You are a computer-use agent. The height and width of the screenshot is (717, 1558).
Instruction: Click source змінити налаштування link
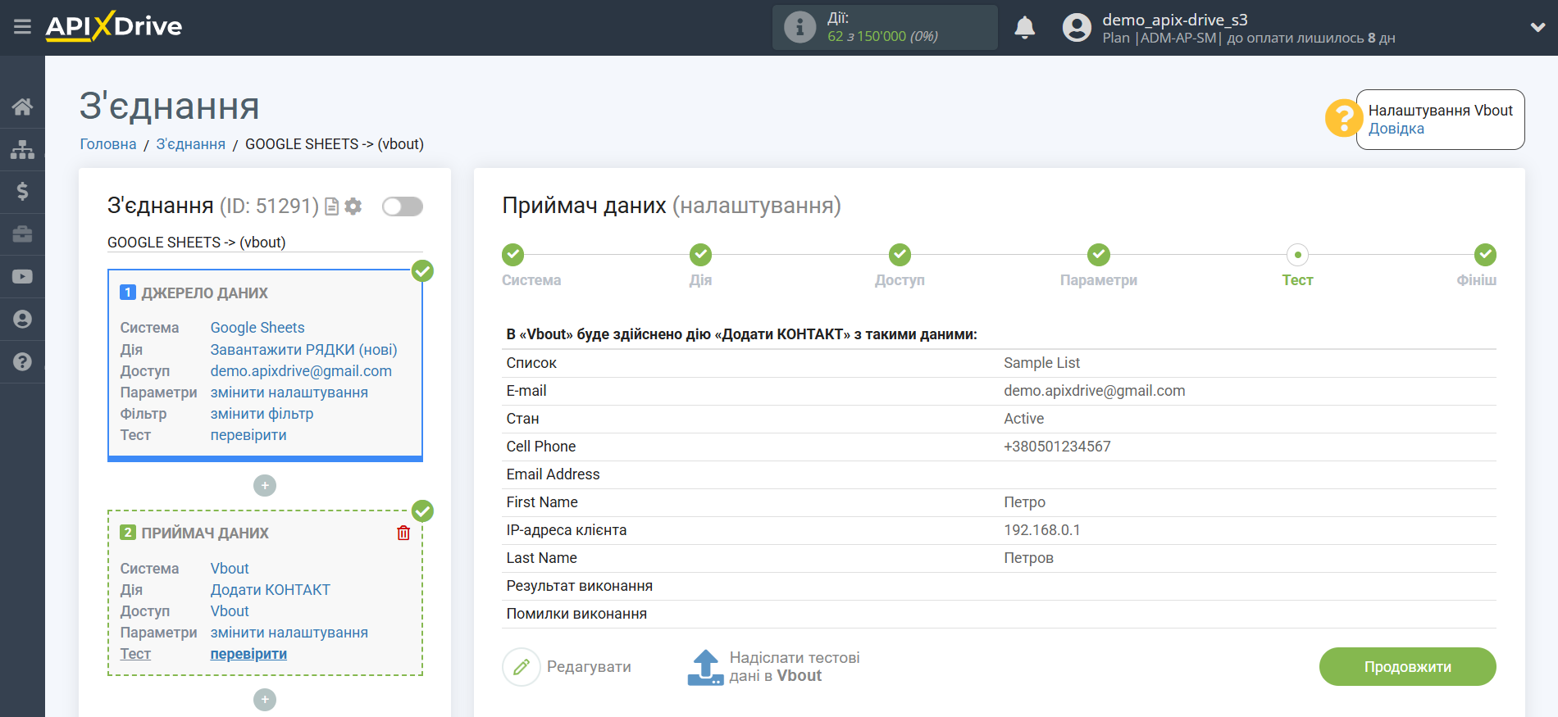(x=289, y=393)
